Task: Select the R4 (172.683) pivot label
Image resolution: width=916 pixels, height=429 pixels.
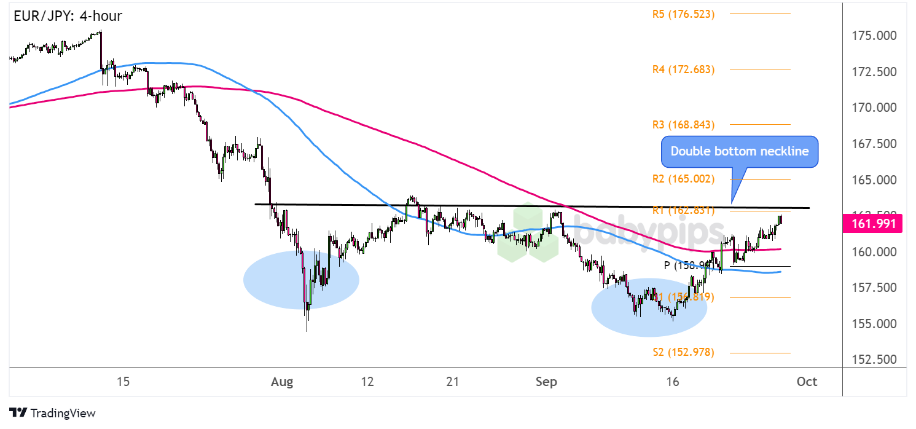Action: coord(683,69)
